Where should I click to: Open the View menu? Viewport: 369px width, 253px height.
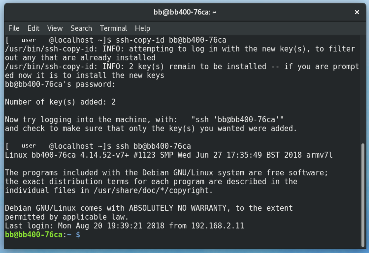(55, 28)
